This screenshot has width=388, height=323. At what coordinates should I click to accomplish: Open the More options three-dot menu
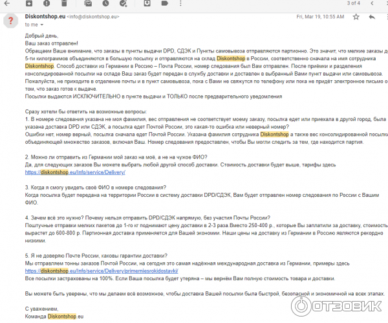pyautogui.click(x=181, y=3)
